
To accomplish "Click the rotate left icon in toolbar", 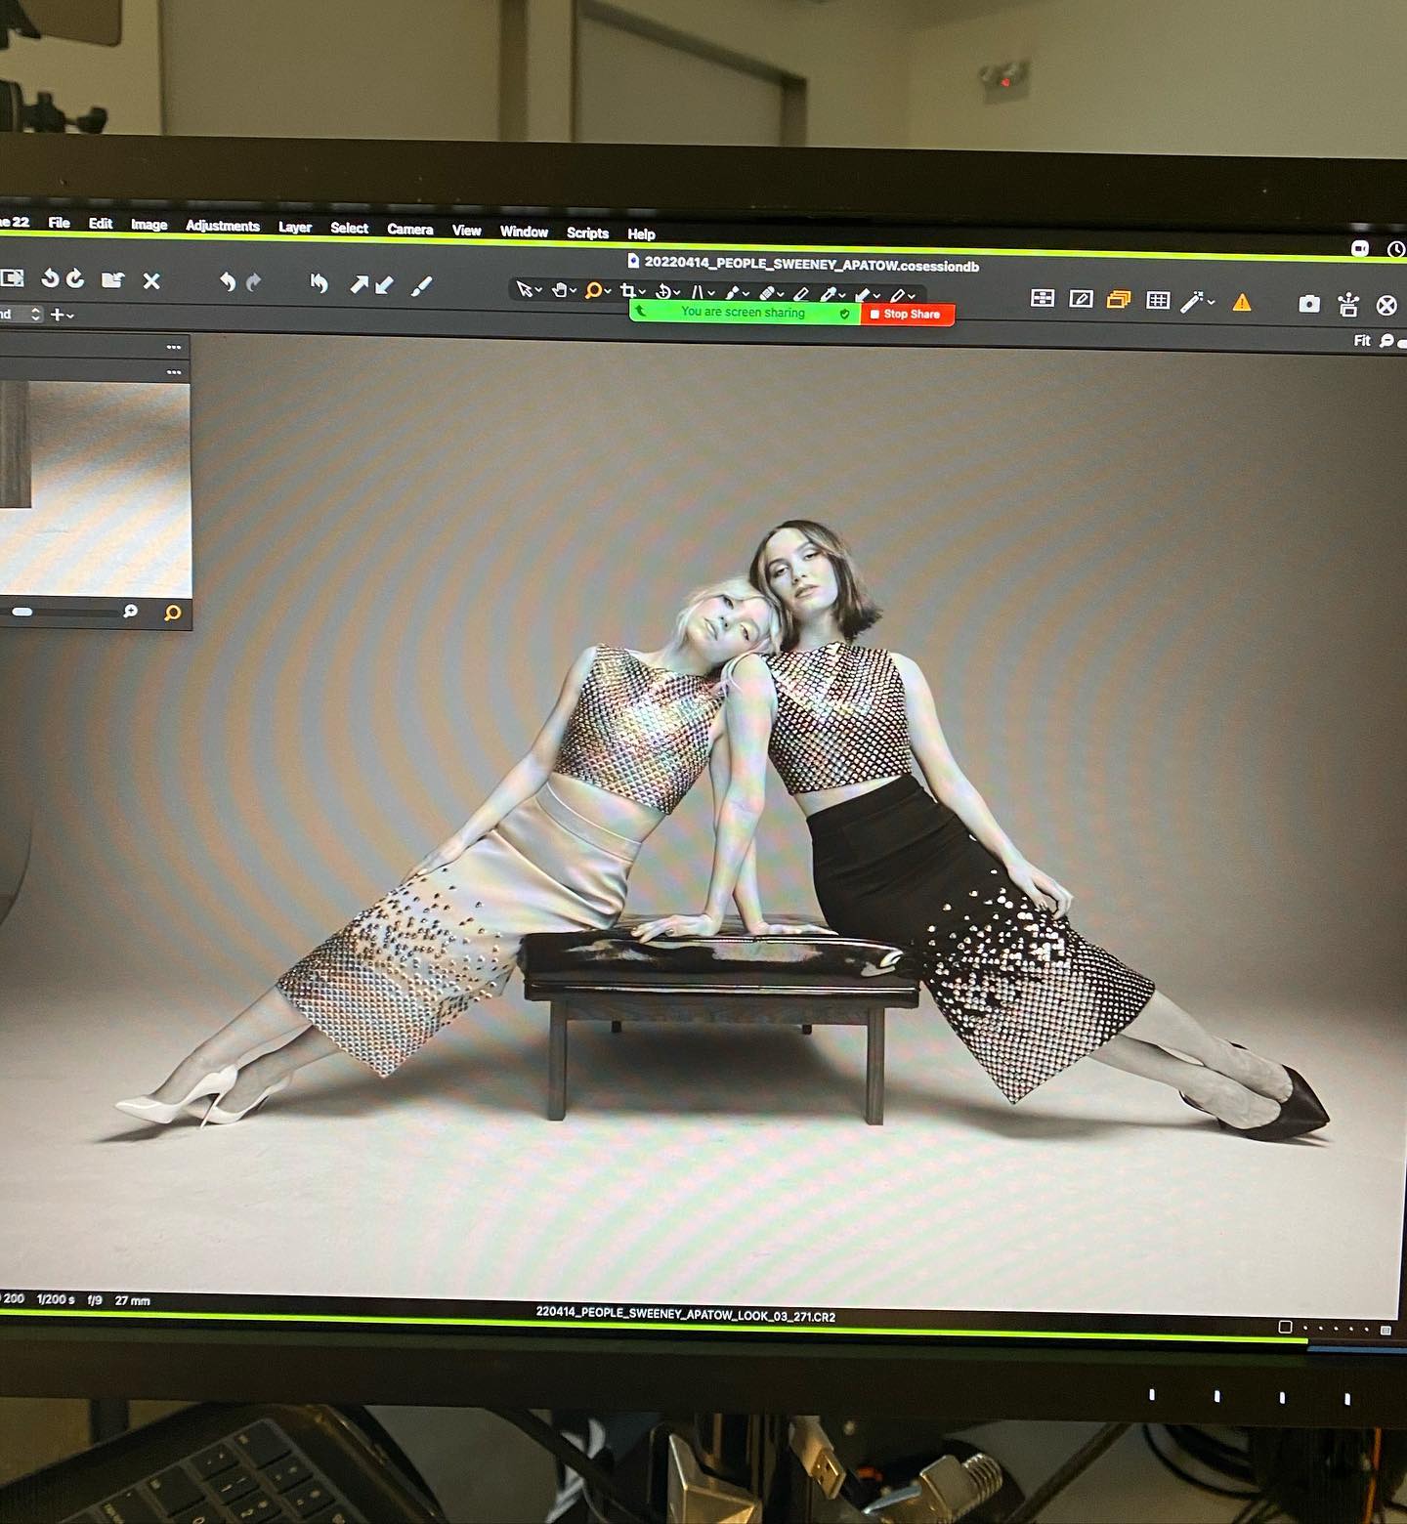I will [x=50, y=279].
